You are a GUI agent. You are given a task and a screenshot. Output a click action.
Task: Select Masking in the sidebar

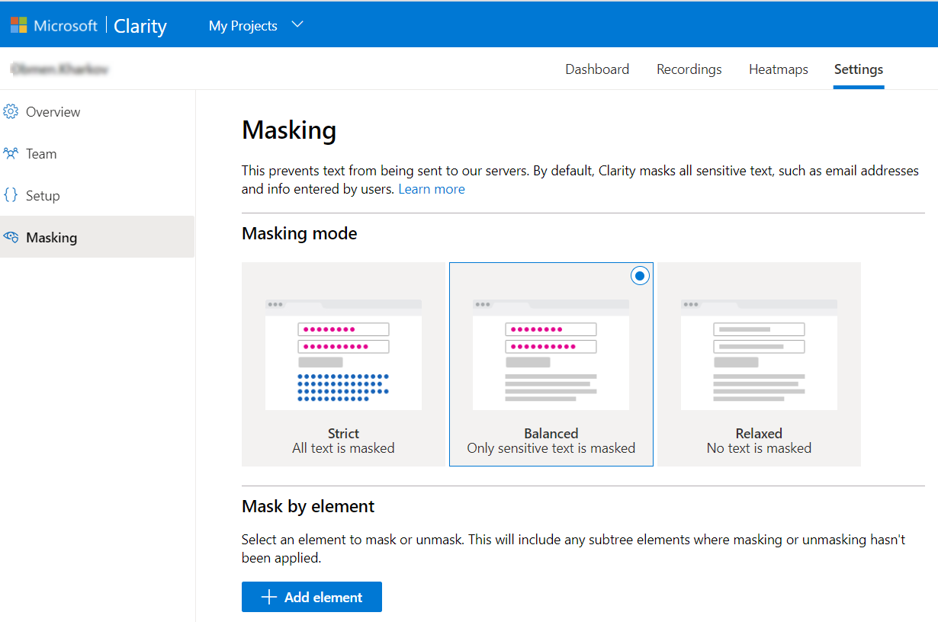pos(97,237)
